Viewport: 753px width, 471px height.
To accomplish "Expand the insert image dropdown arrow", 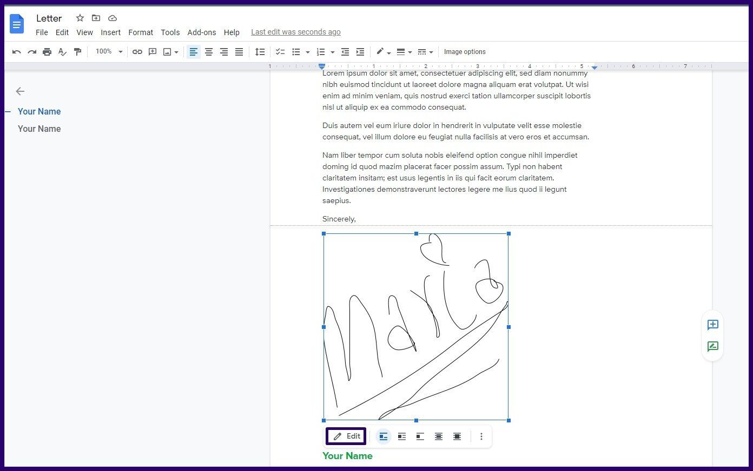I will click(176, 52).
